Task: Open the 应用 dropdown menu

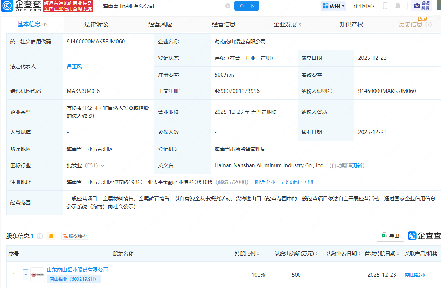Action: click(x=334, y=6)
